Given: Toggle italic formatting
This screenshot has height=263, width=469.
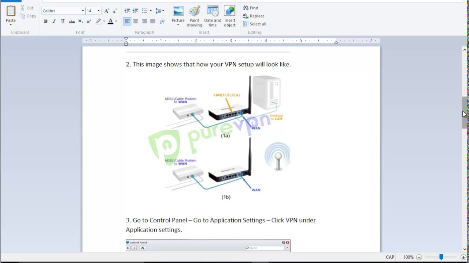Looking at the screenshot, I should pos(54,22).
